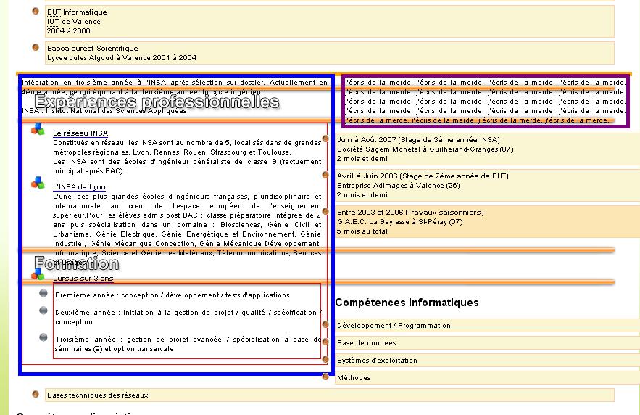Click the orange bullet beside Base de données
The image size is (640, 415).
coord(325,342)
